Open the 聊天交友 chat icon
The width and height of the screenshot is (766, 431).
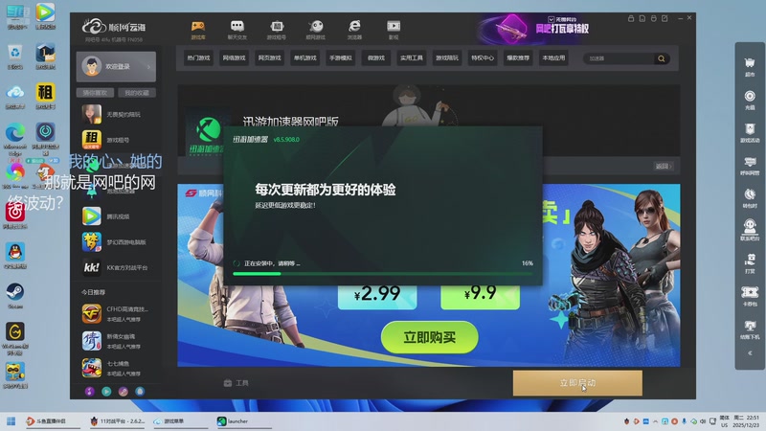point(237,30)
